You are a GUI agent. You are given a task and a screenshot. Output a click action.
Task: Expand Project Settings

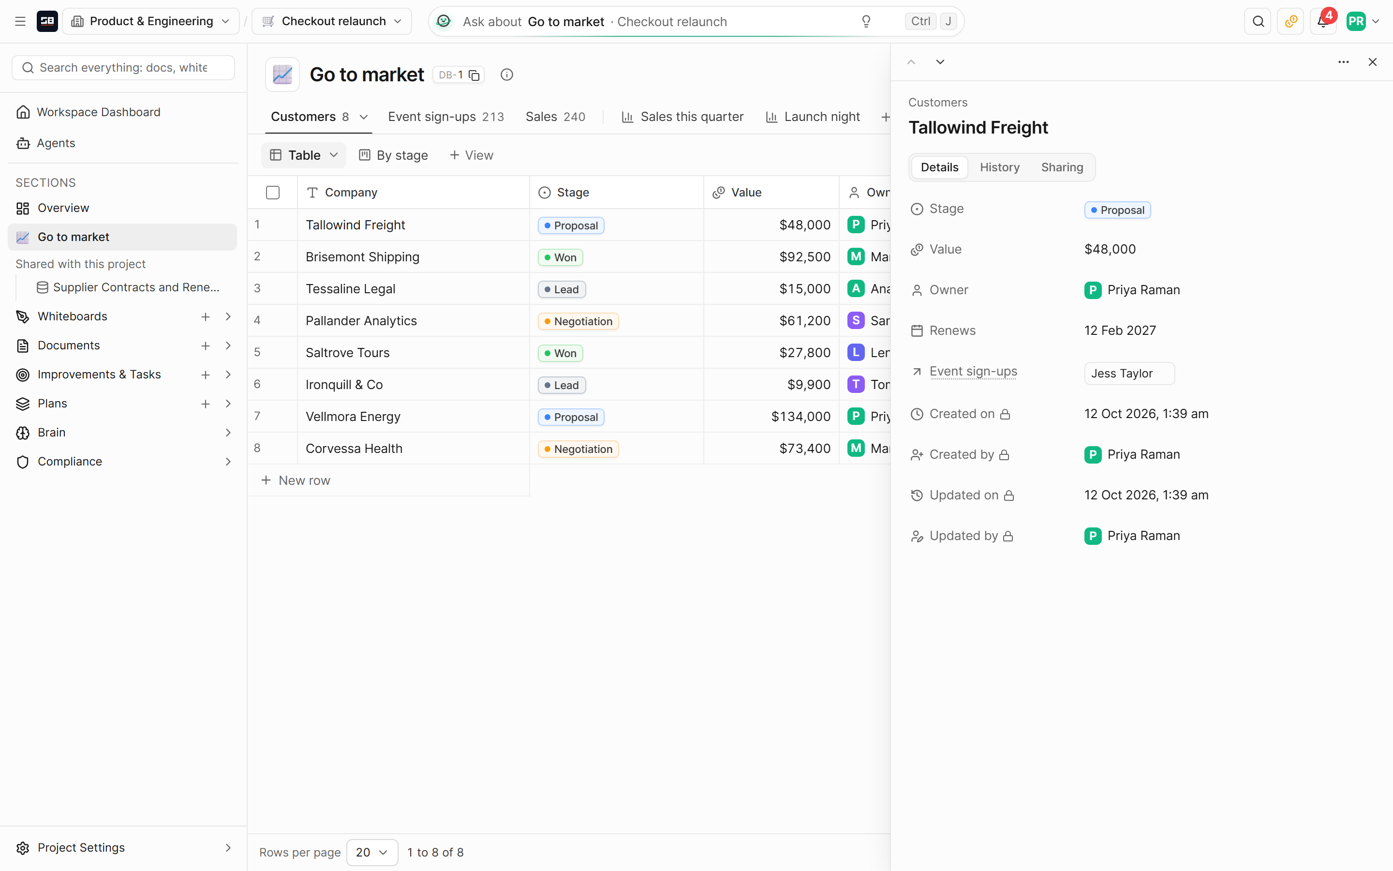tap(228, 847)
